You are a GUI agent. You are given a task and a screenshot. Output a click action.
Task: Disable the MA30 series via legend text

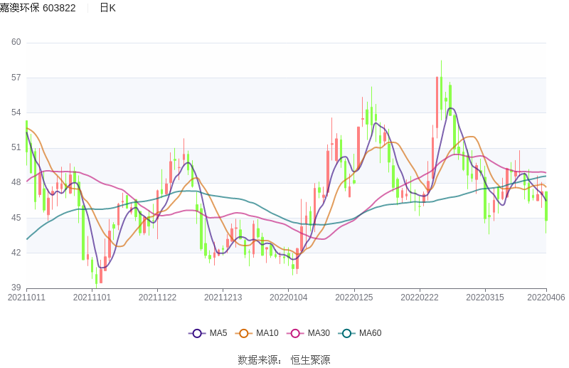pyautogui.click(x=319, y=333)
